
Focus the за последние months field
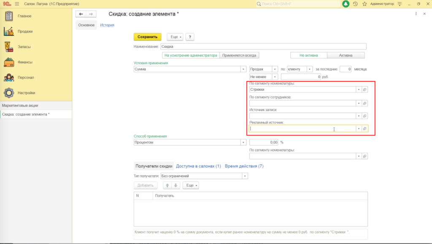346,69
